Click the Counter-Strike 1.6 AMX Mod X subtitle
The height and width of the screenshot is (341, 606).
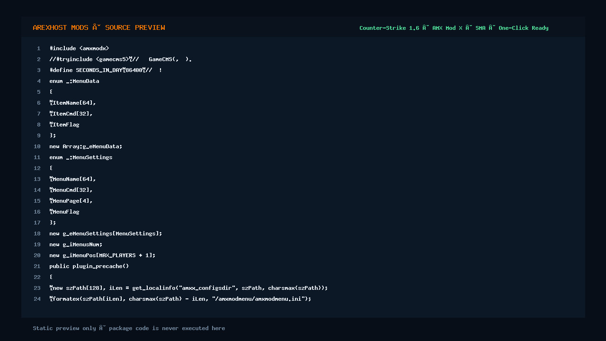[x=454, y=28]
